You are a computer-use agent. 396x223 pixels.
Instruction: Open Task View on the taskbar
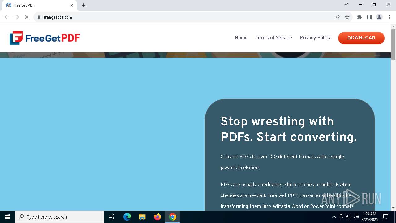pyautogui.click(x=111, y=217)
